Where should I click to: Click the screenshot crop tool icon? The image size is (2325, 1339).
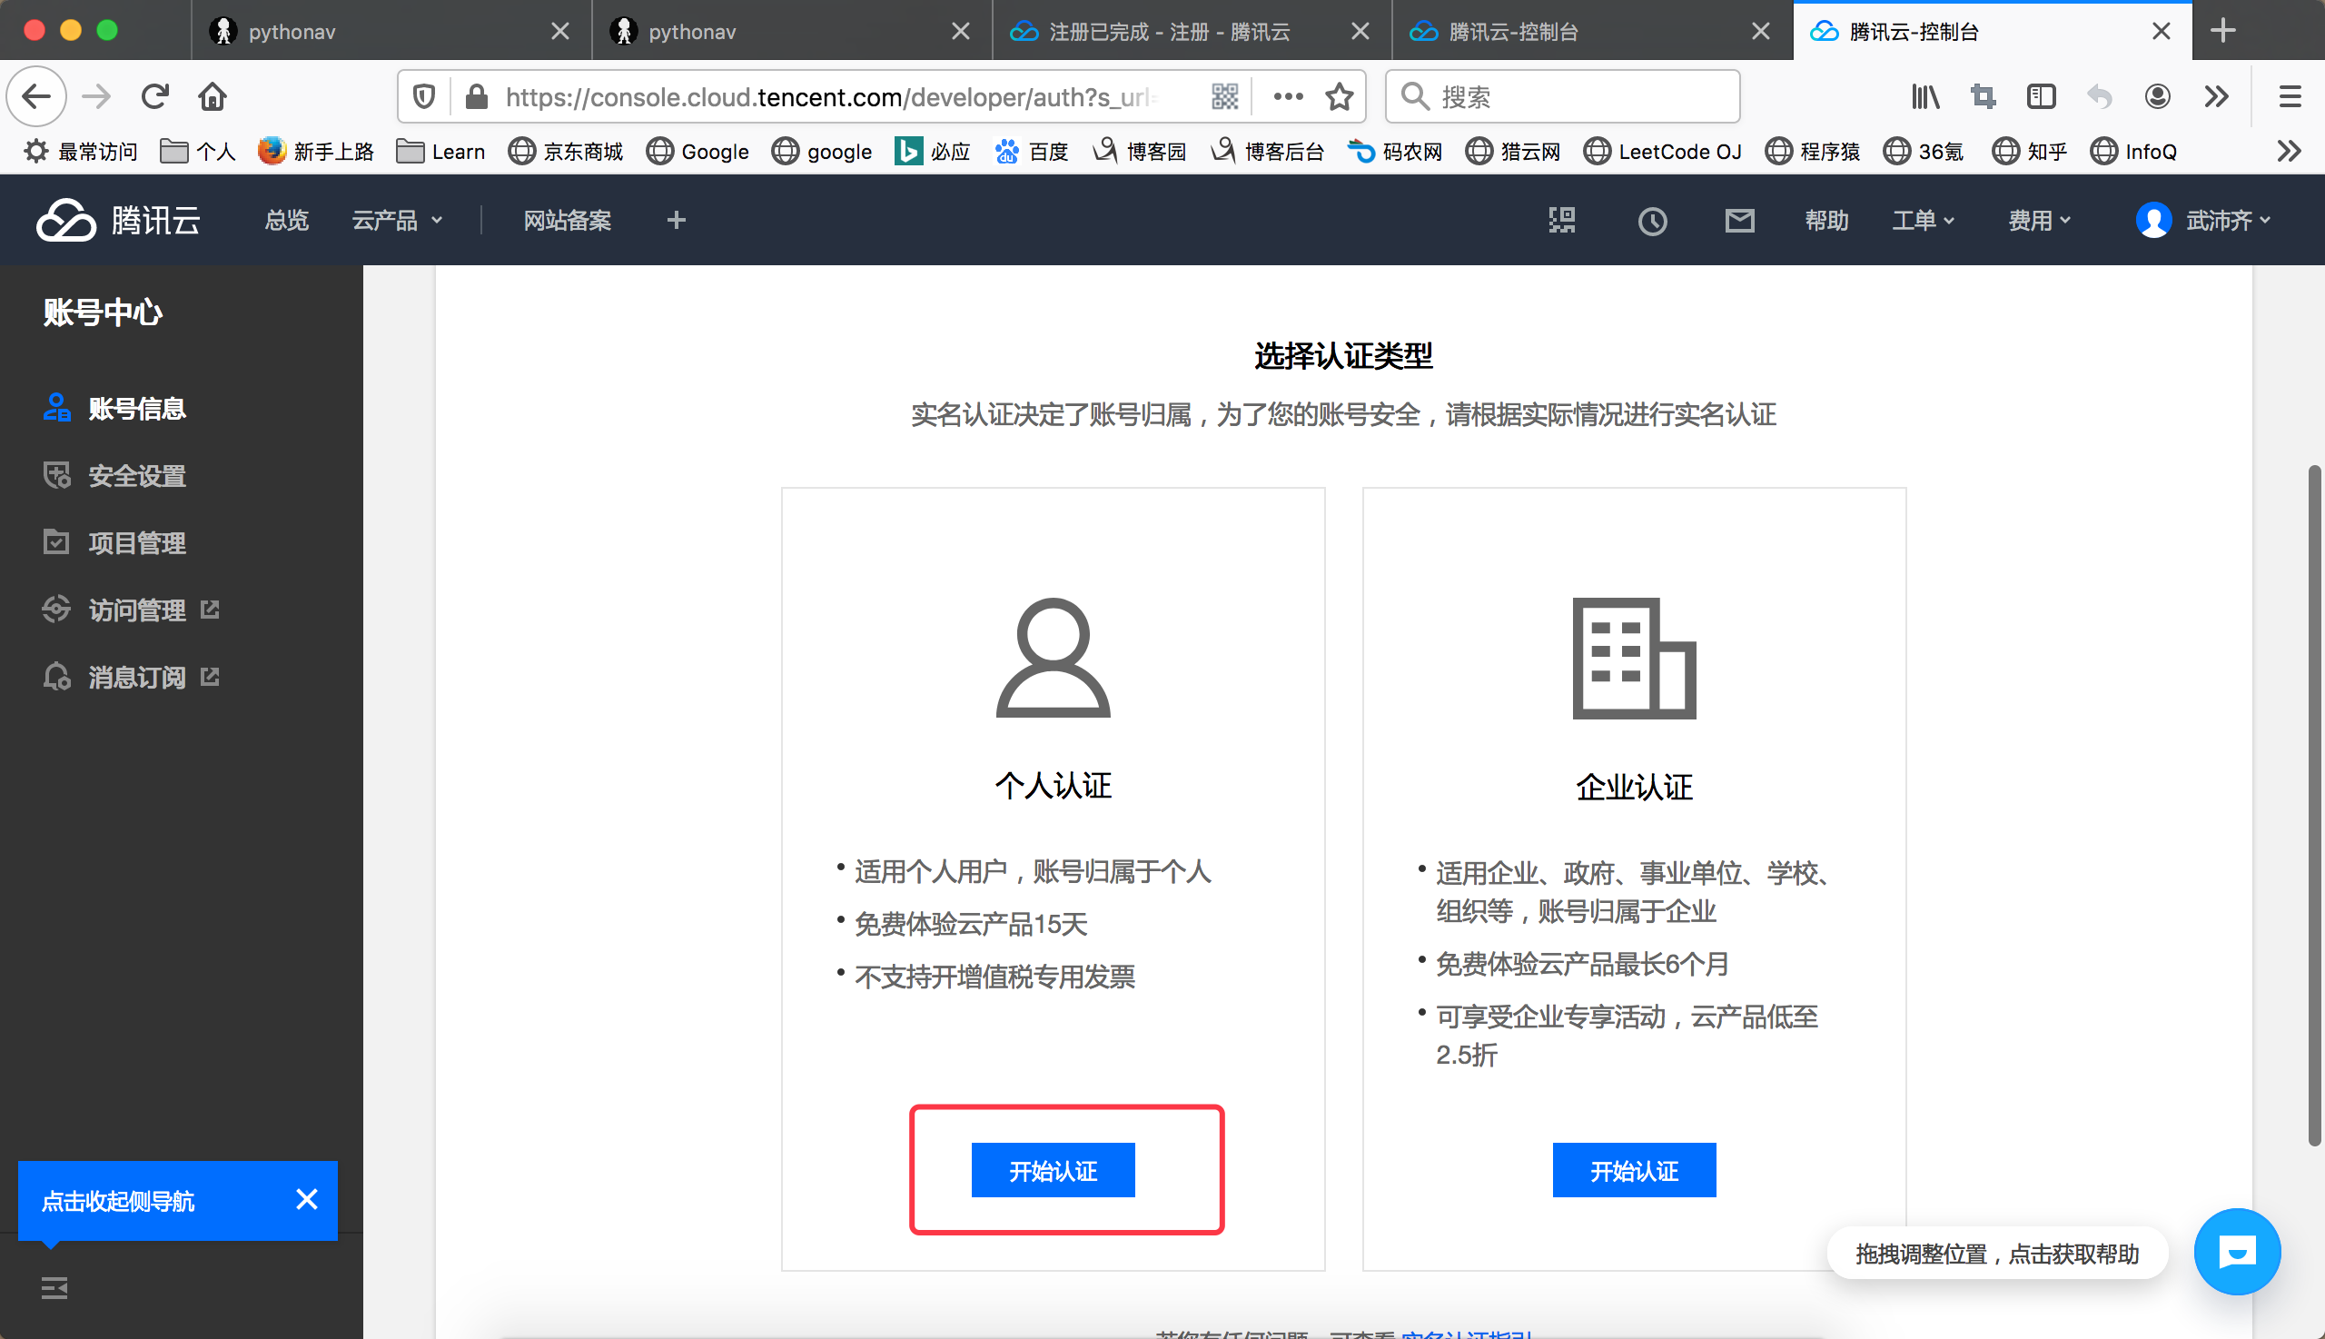click(x=1983, y=96)
